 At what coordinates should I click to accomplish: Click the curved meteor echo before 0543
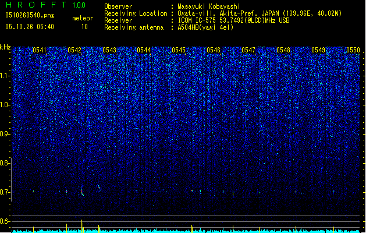[99, 188]
